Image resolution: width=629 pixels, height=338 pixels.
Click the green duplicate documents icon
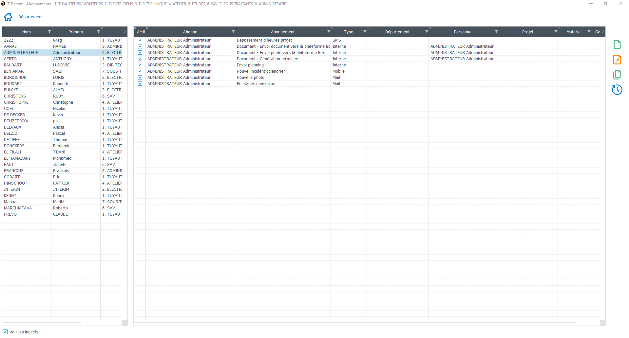(x=617, y=75)
